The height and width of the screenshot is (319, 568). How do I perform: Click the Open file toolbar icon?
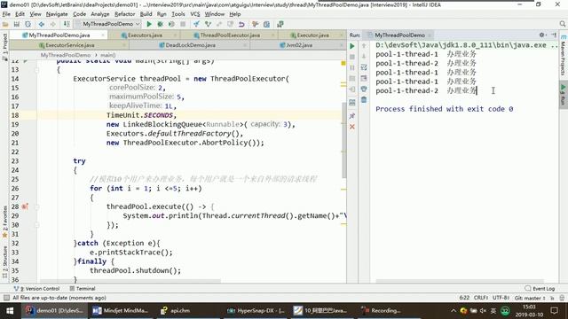click(5, 24)
